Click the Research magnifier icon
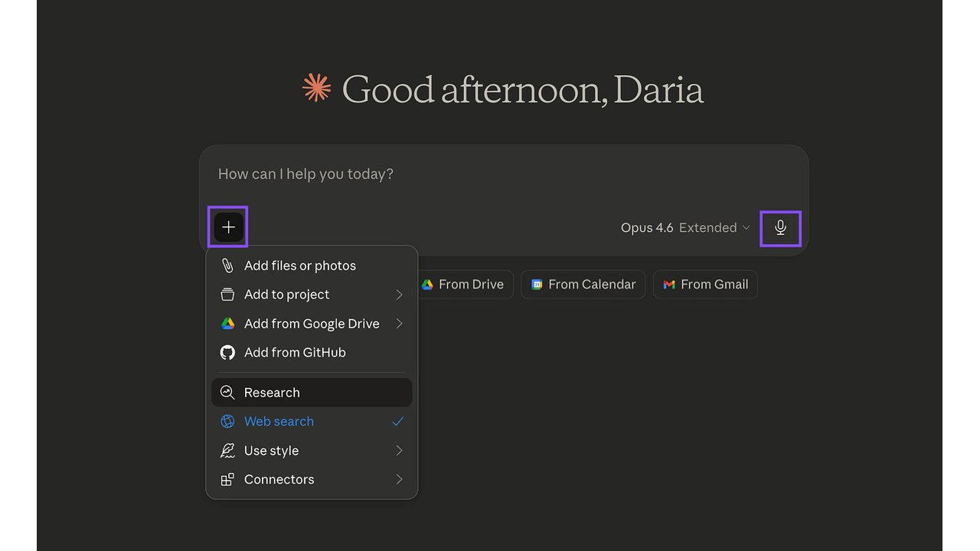 [227, 393]
